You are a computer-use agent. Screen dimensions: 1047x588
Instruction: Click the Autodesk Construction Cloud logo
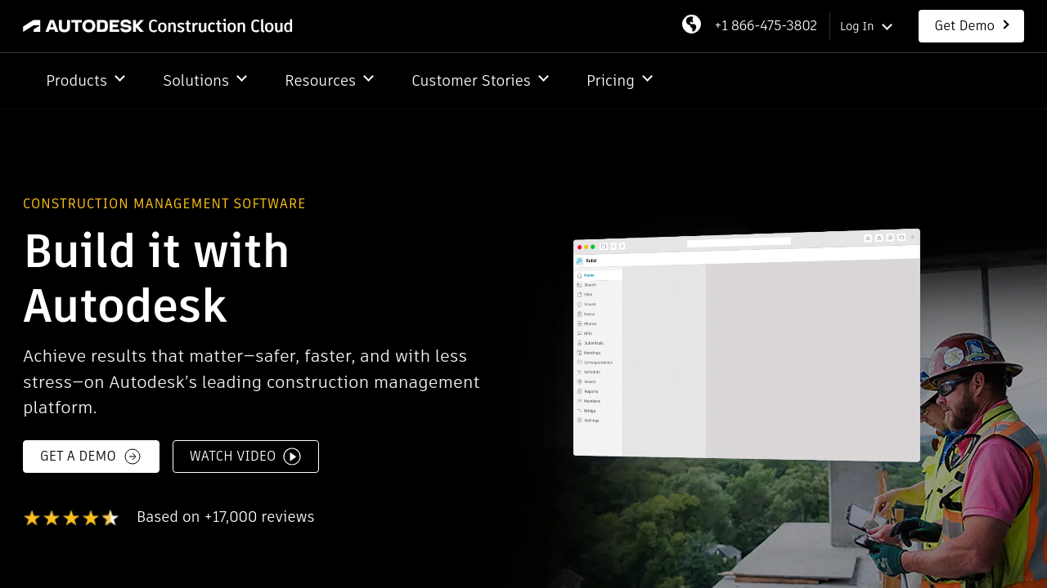click(158, 26)
